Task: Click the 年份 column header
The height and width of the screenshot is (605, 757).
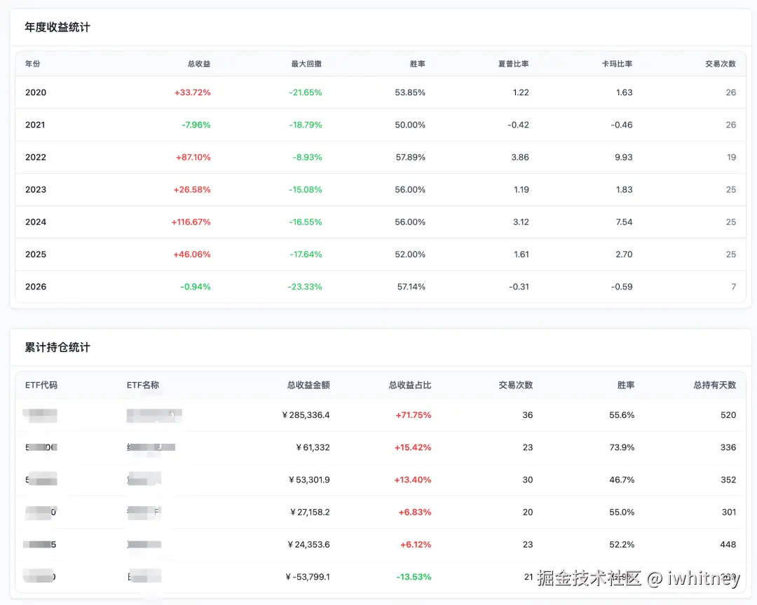Action: tap(32, 64)
